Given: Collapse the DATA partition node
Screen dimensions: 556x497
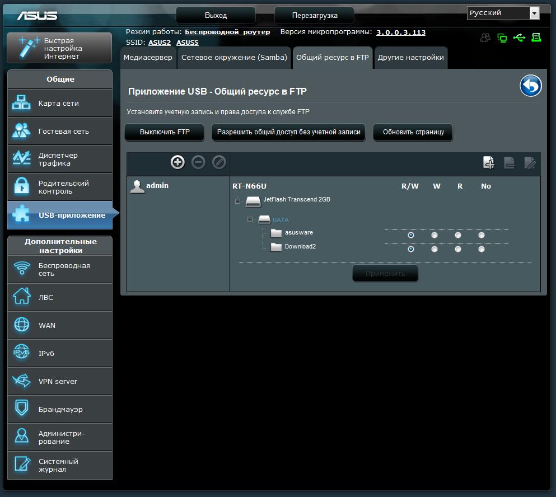Looking at the screenshot, I should [250, 219].
